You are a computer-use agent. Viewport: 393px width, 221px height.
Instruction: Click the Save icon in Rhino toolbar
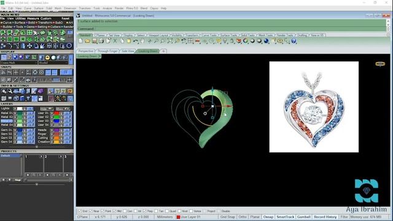(94, 41)
